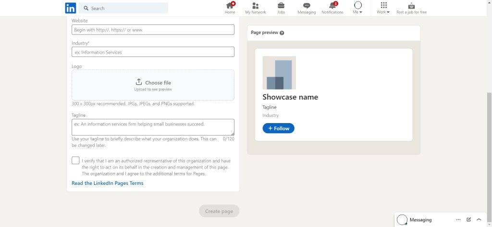The height and width of the screenshot is (227, 492).
Task: Expand the Me profile dropdown
Action: coord(357,8)
